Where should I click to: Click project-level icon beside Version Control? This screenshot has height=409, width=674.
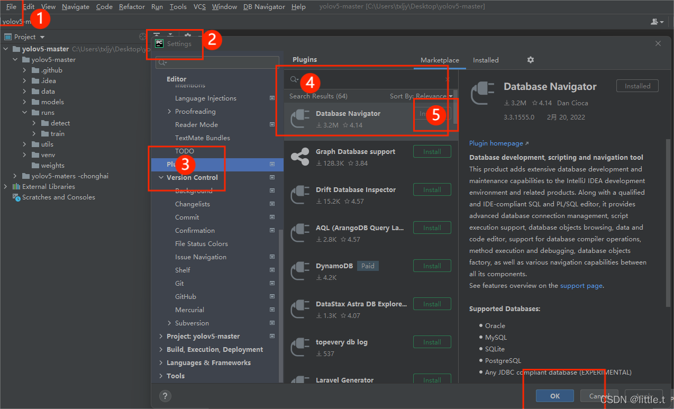point(272,178)
